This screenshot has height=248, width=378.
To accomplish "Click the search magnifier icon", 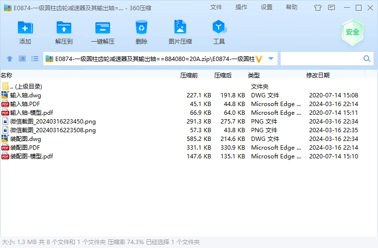I will point(367,59).
